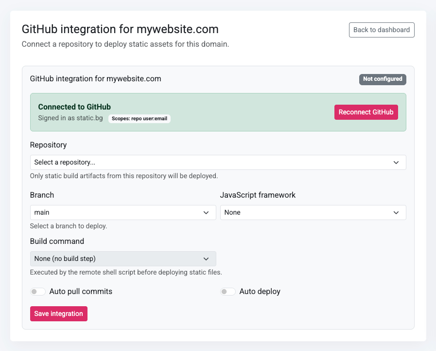Enable the Auto pull commits switch
Screen dimensions: 436x351
click(x=37, y=291)
